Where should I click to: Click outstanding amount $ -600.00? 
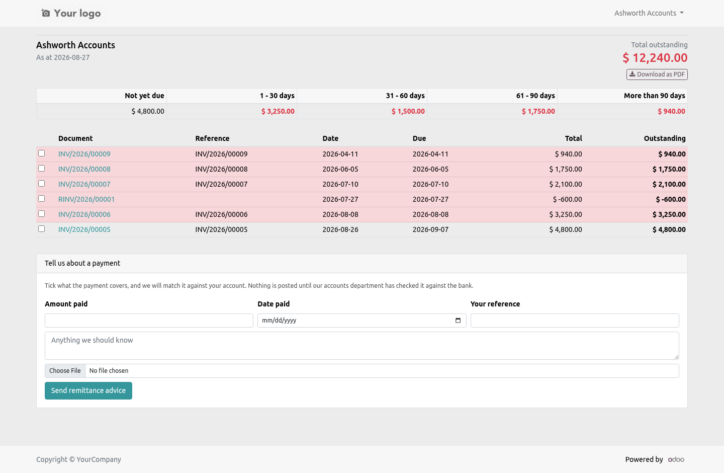point(671,199)
